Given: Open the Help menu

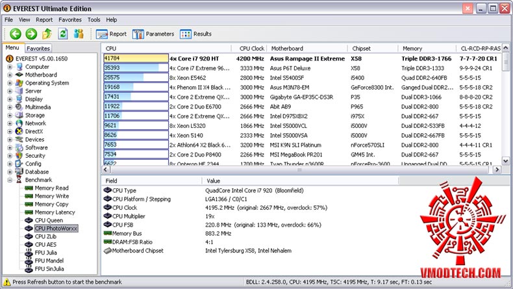Looking at the screenshot, I should pos(112,19).
